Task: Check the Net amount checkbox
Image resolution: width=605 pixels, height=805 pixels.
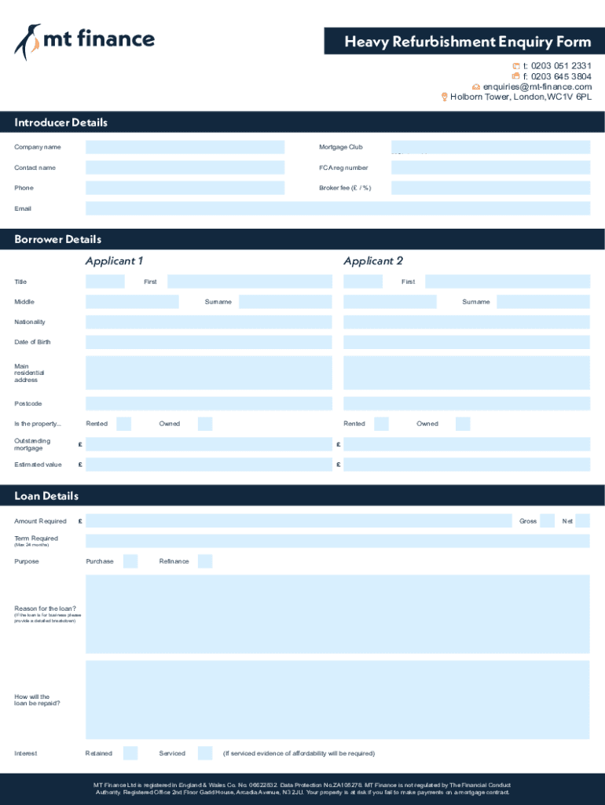Action: click(582, 521)
